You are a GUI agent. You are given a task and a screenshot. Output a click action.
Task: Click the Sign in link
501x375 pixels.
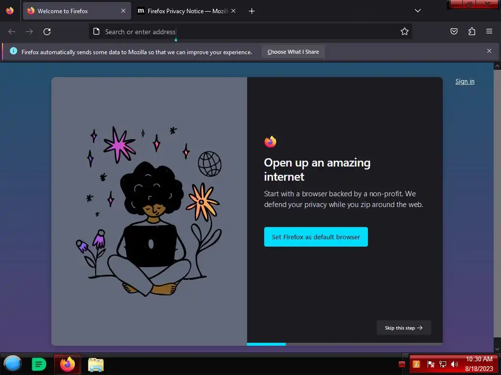(x=465, y=82)
